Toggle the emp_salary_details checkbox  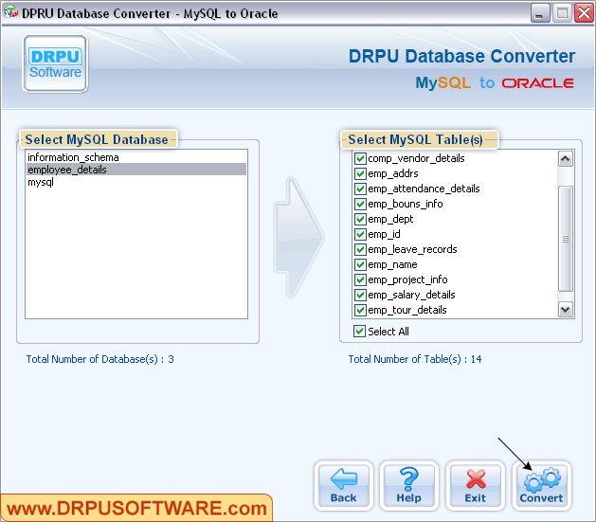[360, 295]
